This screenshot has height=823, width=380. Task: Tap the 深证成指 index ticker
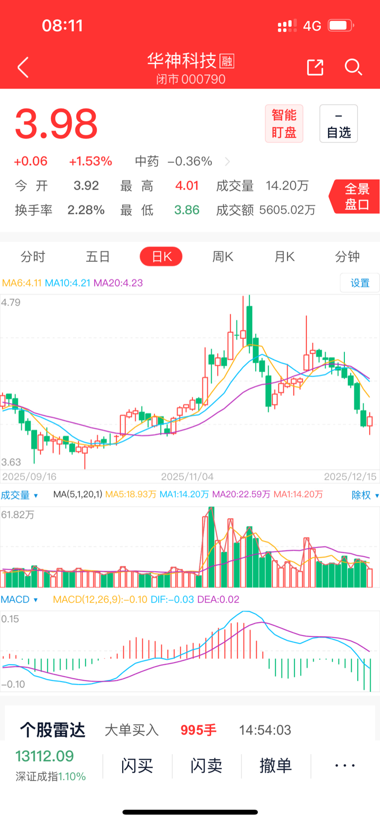point(50,766)
